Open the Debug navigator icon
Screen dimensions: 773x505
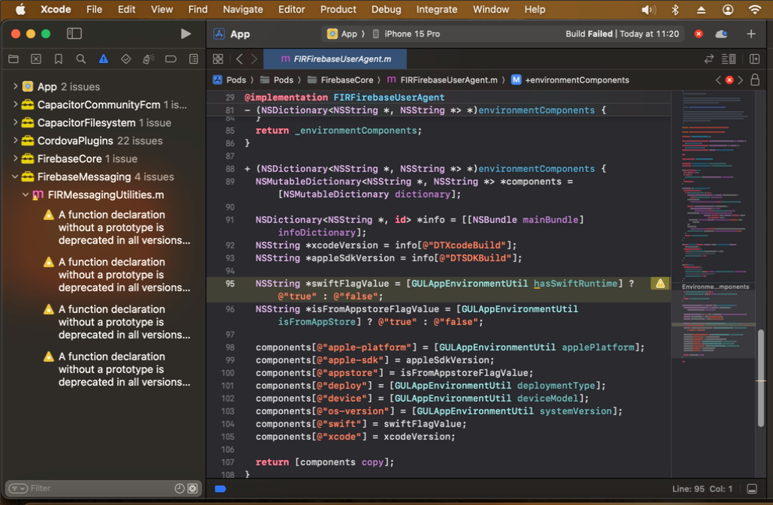tap(148, 59)
